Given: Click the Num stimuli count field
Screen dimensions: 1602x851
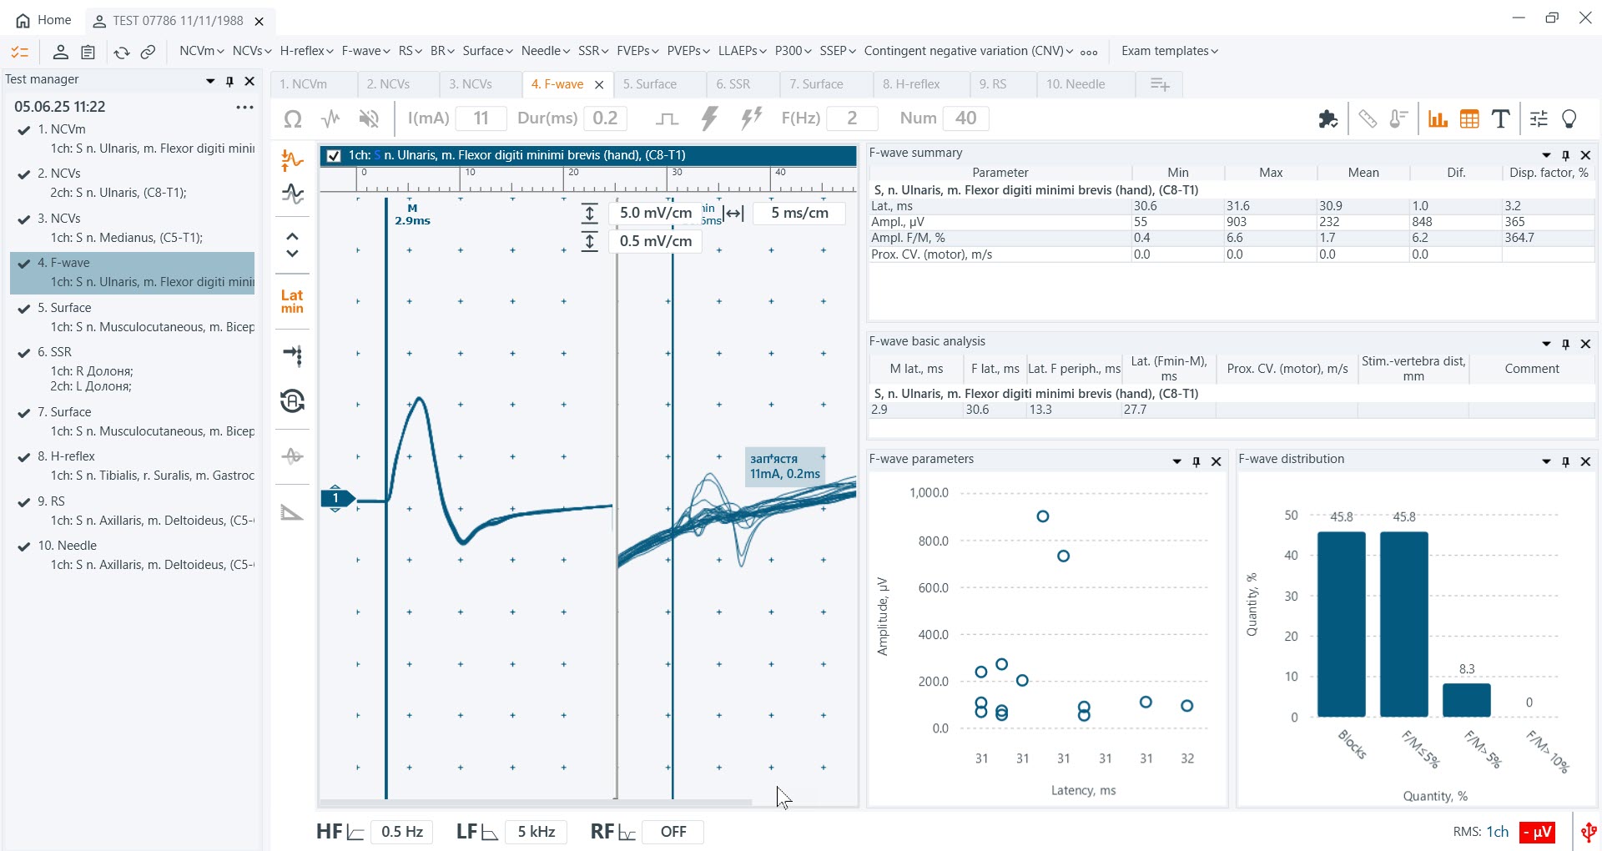Looking at the screenshot, I should click(x=965, y=118).
